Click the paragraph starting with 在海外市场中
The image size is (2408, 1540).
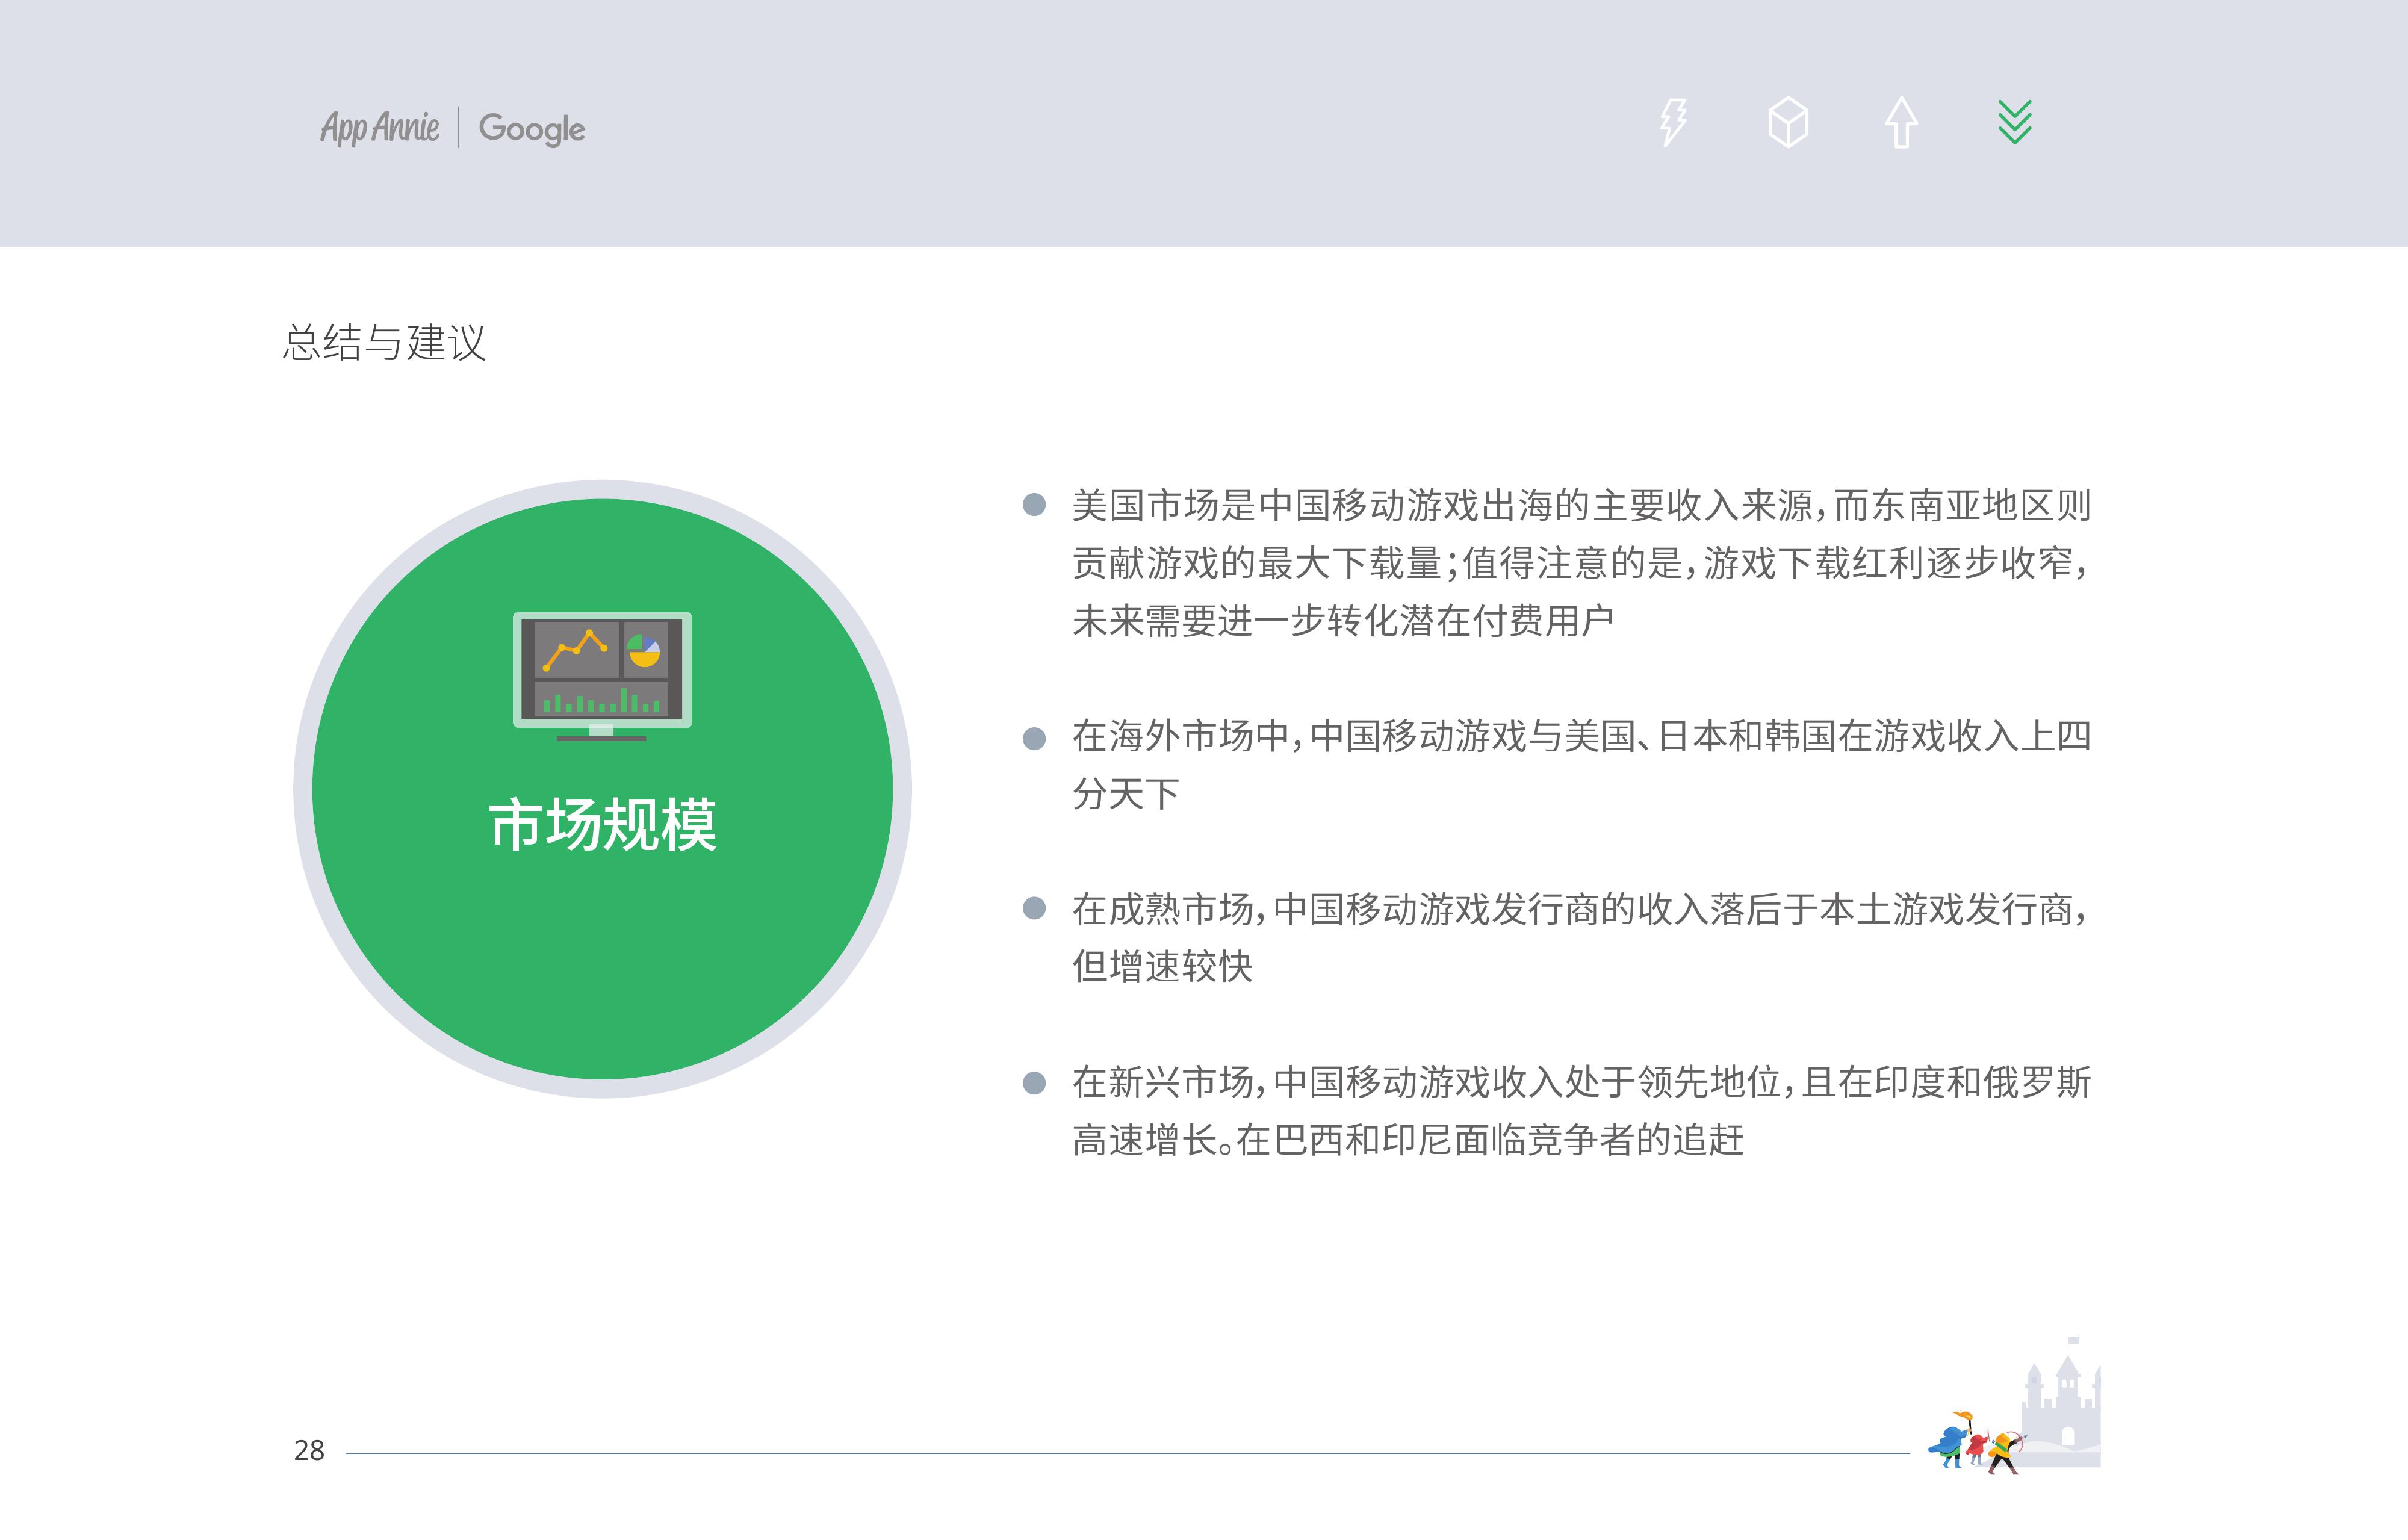click(x=1580, y=765)
